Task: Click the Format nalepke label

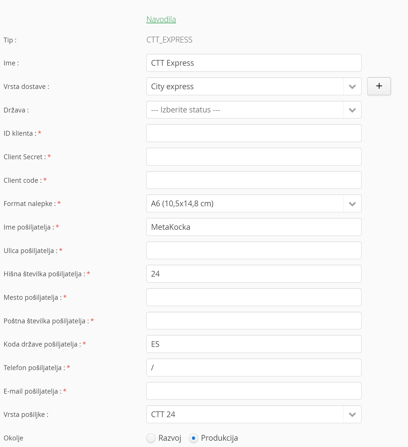Action: click(x=30, y=204)
